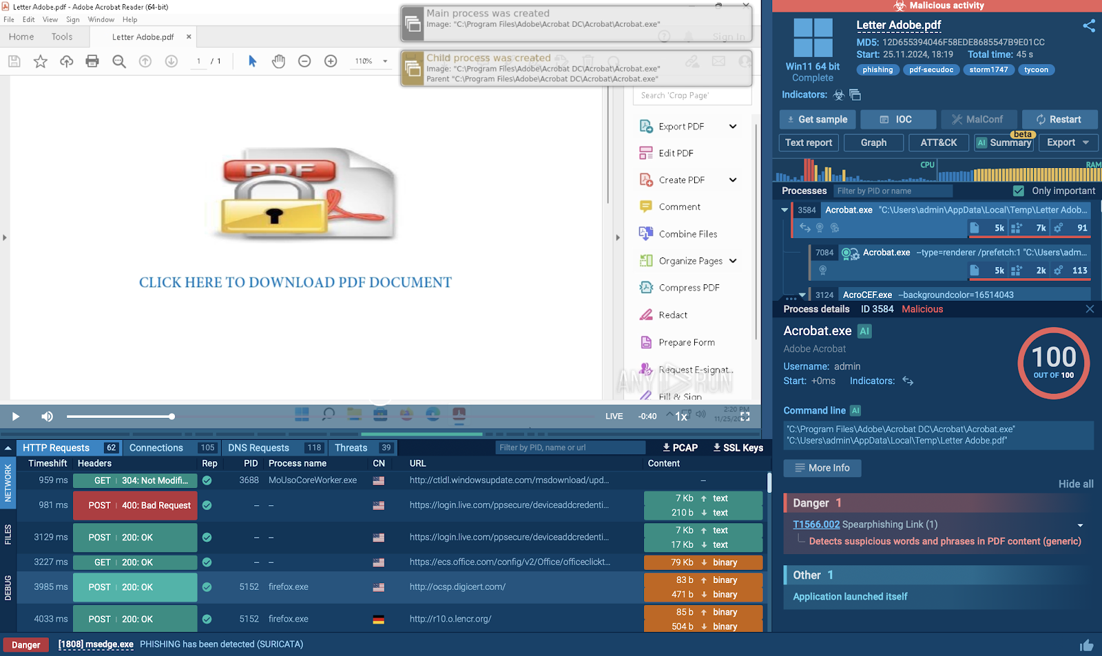Click the Hide all link
The height and width of the screenshot is (656, 1102).
(1076, 484)
